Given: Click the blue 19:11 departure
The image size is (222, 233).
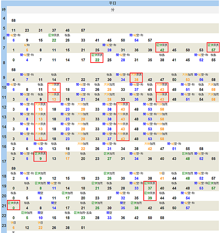Looking at the screenshot, I should [x=54, y=188].
